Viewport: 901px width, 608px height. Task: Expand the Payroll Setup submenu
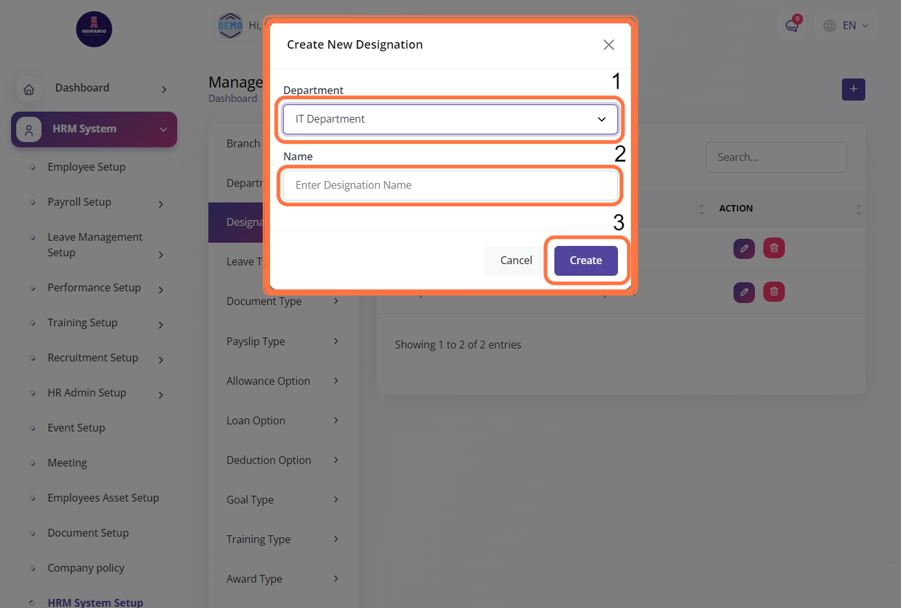pyautogui.click(x=161, y=204)
